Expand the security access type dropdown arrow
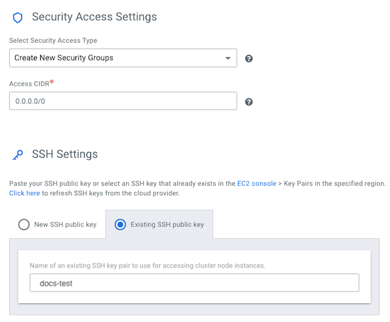This screenshot has height=322, width=390. tap(228, 58)
